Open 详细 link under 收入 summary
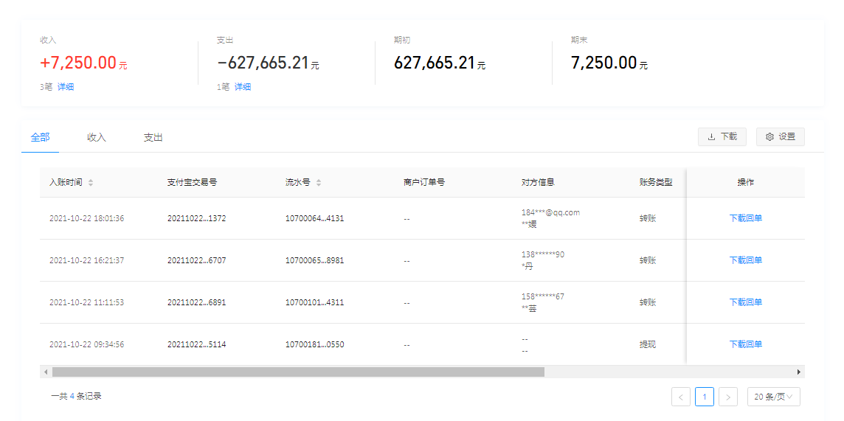Image resolution: width=844 pixels, height=421 pixels. pos(66,87)
